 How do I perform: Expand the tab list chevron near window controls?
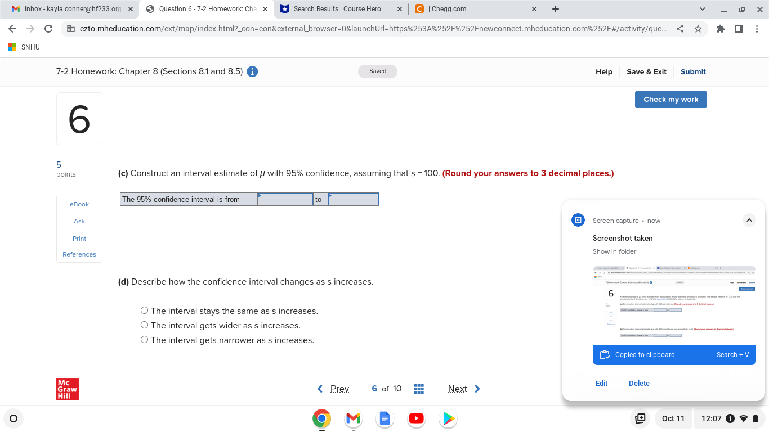click(701, 9)
